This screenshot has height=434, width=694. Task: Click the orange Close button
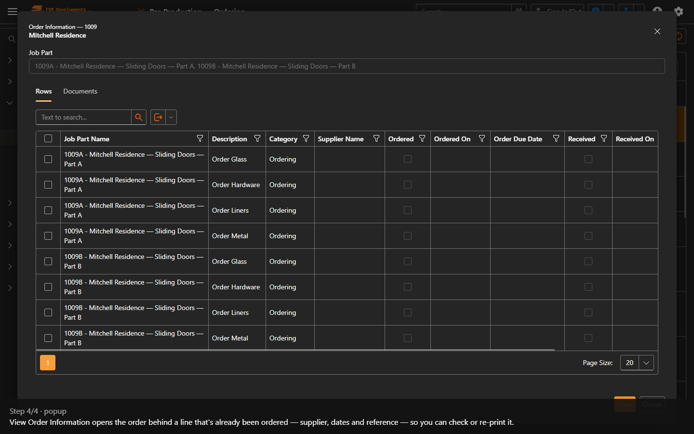625,404
